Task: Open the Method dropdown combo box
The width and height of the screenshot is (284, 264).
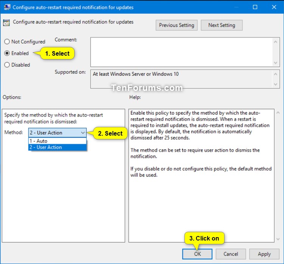Action: (58, 133)
